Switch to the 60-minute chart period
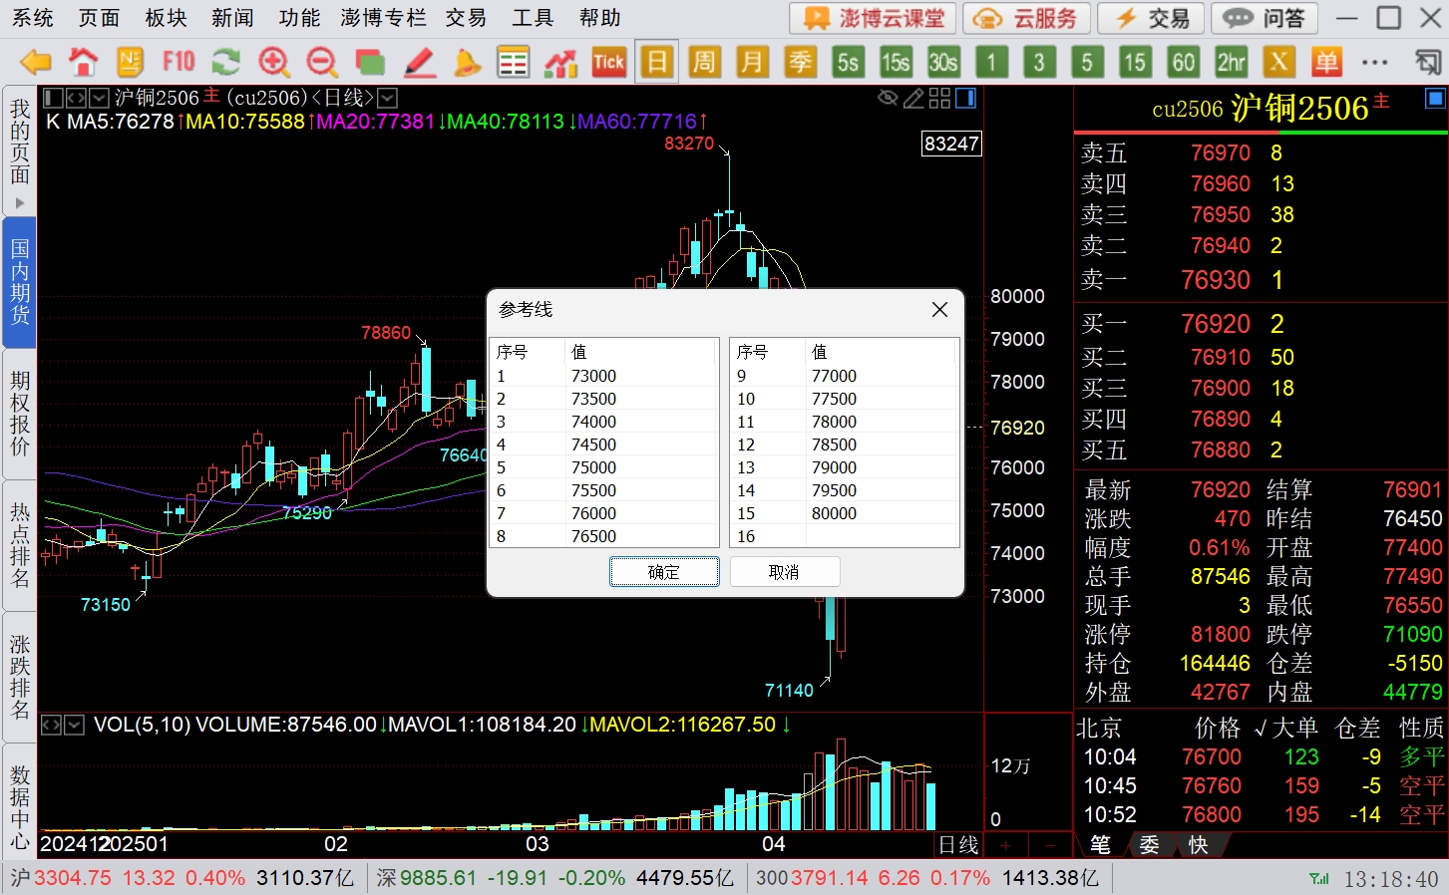Image resolution: width=1449 pixels, height=895 pixels. click(1183, 62)
